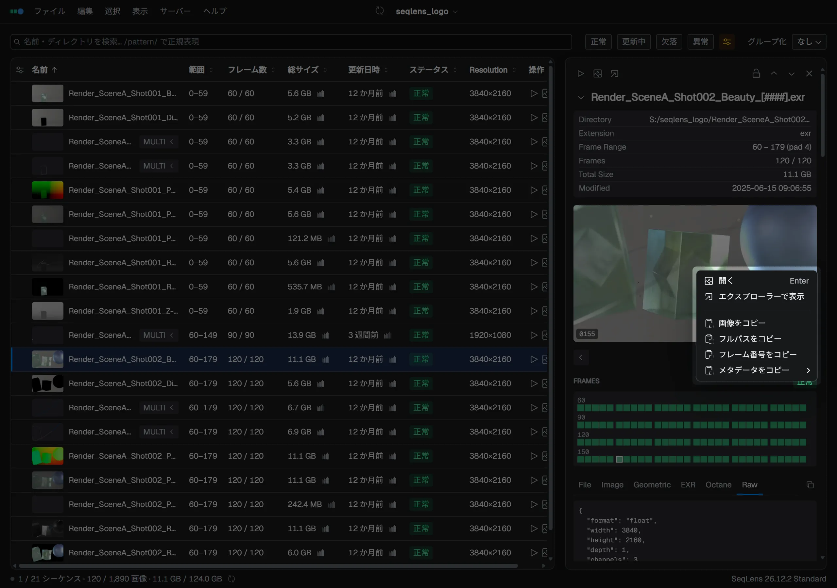Toggle the lock icon in detail panel
The width and height of the screenshot is (837, 588).
[756, 73]
